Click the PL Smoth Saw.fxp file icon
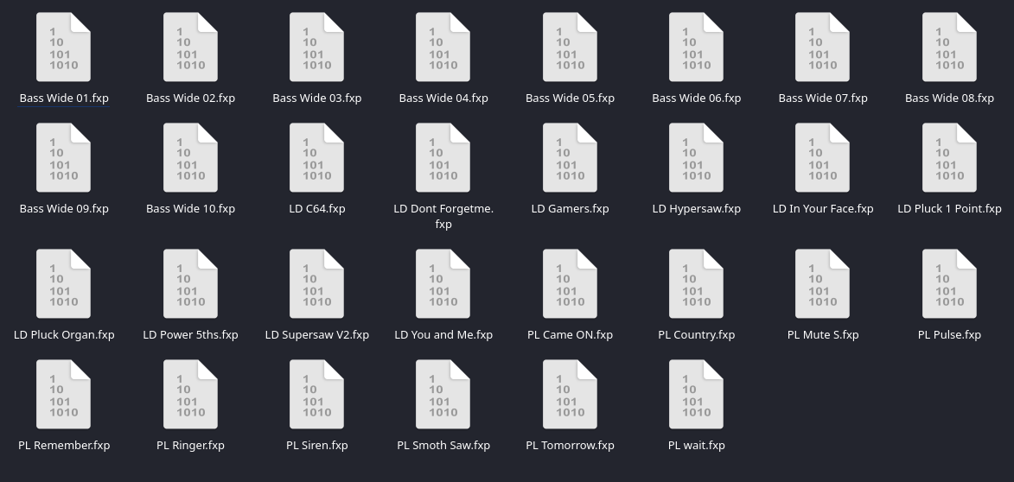This screenshot has height=482, width=1014. (x=443, y=394)
